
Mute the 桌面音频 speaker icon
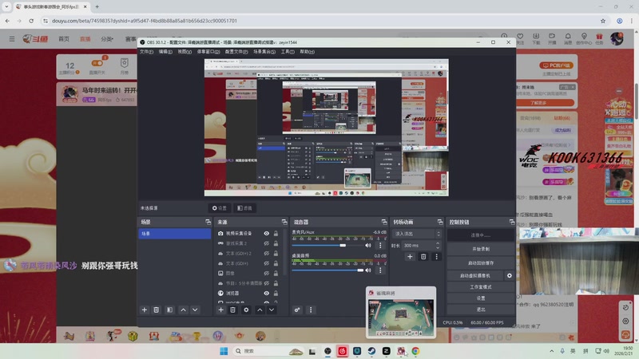point(368,270)
